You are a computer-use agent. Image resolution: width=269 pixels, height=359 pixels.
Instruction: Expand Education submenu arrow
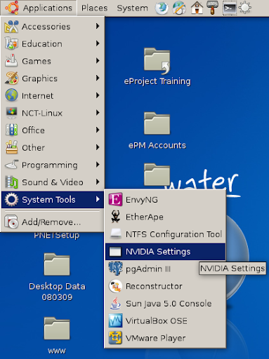pos(98,43)
